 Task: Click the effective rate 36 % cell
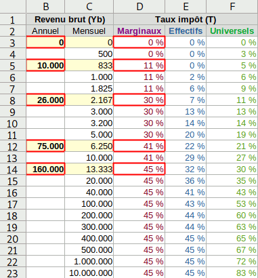pyautogui.click(x=186, y=181)
